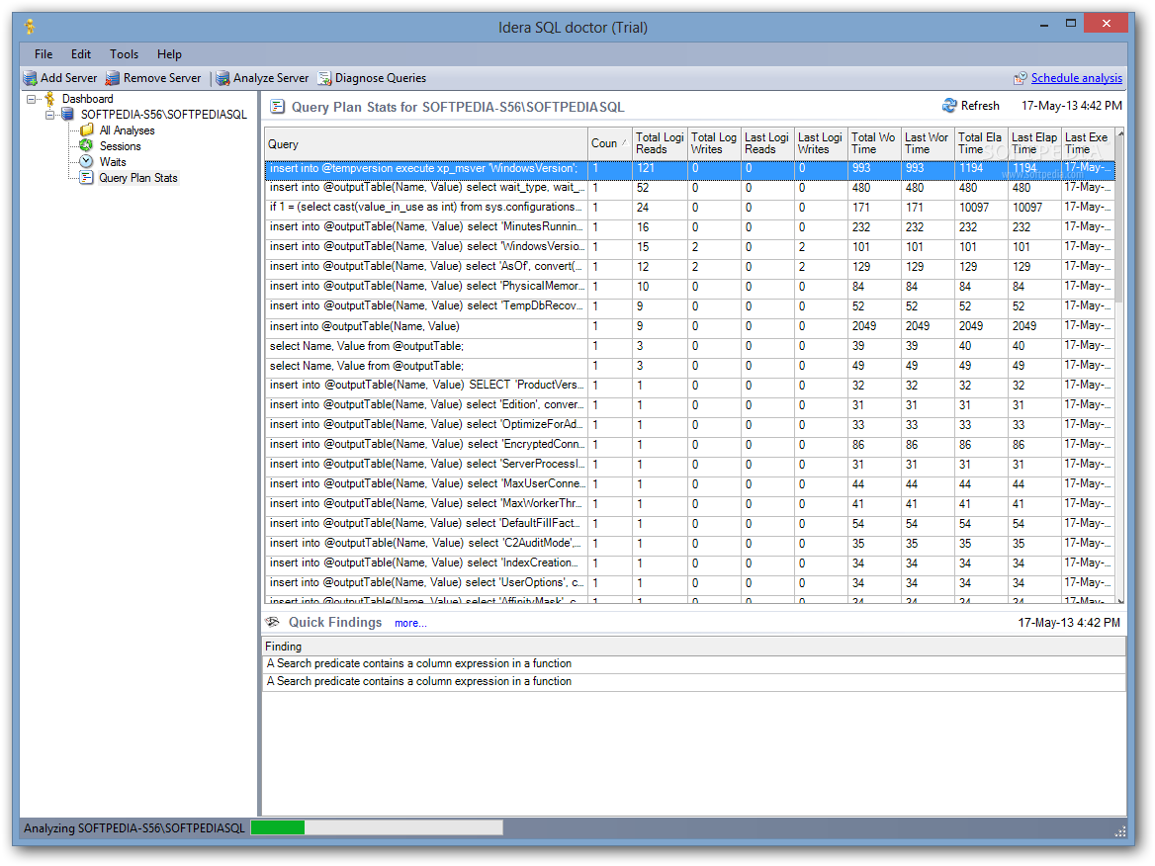This screenshot has height=866, width=1155.
Task: Select the first Search predicate finding row
Action: [x=694, y=663]
